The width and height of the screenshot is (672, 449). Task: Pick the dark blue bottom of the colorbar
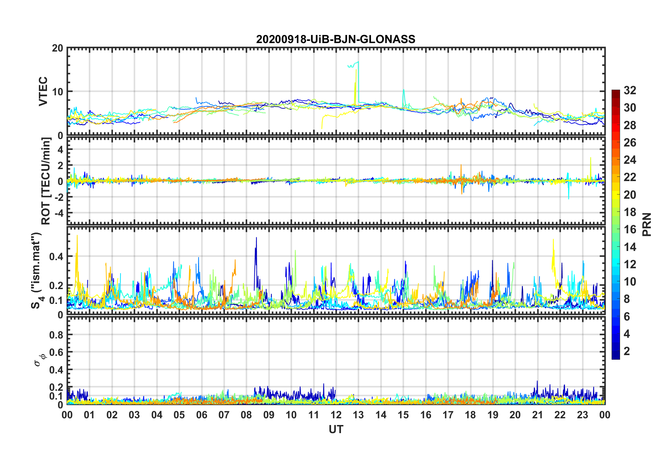[x=615, y=357]
